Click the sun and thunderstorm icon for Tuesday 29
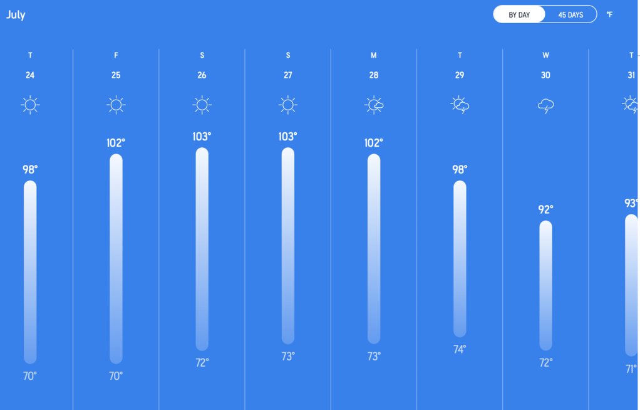The width and height of the screenshot is (640, 410). pyautogui.click(x=460, y=105)
